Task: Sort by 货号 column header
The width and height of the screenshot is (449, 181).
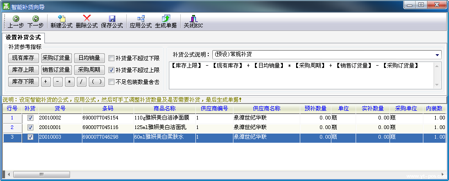Action: coord(60,109)
